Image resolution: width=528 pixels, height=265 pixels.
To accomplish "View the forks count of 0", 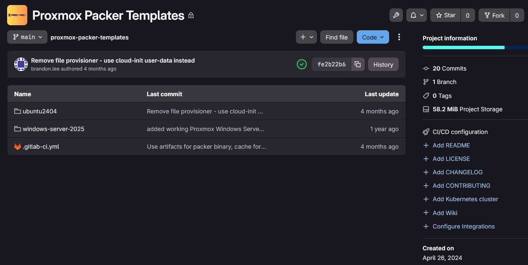I will [517, 15].
